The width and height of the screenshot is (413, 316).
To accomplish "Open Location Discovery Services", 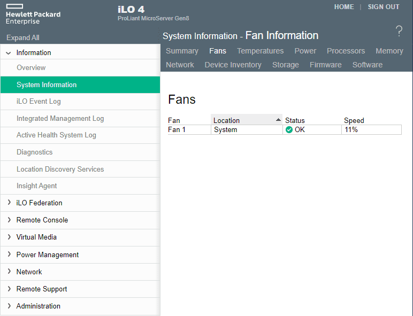I will tap(80, 169).
